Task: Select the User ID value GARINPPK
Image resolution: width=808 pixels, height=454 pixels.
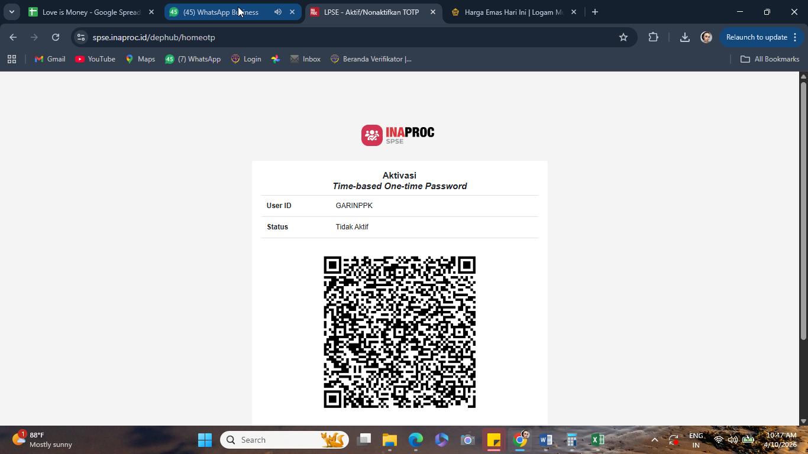Action: pyautogui.click(x=354, y=206)
